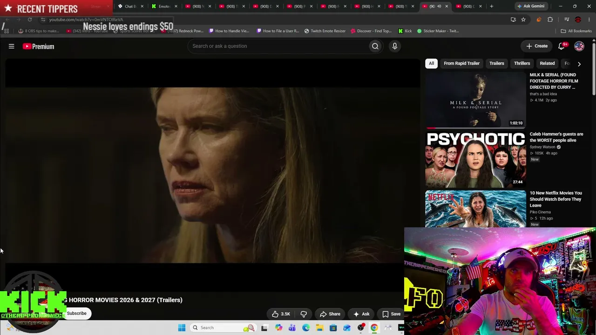Image resolution: width=596 pixels, height=335 pixels.
Task: Open a new Chrome tab
Action: [491, 6]
